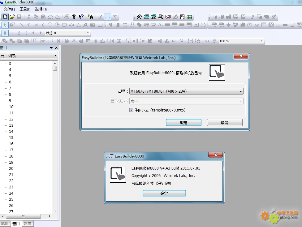Open the 显示模式 dropdown
Image resolution: width=302 pixels, height=227 pixels.
(x=186, y=101)
